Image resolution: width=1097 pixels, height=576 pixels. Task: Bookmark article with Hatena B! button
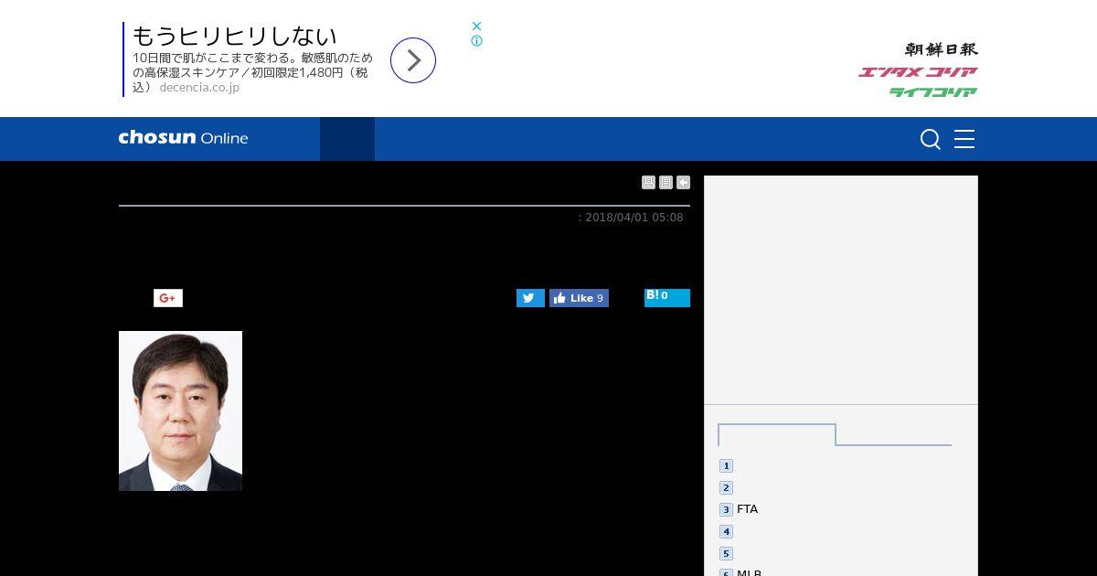coord(667,298)
